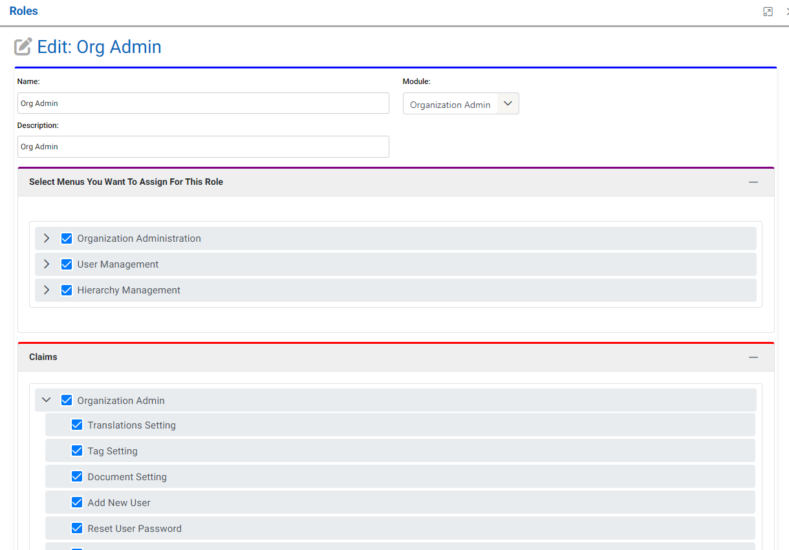Toggle the Organization Admin claims checkbox
The height and width of the screenshot is (550, 789).
tap(66, 401)
